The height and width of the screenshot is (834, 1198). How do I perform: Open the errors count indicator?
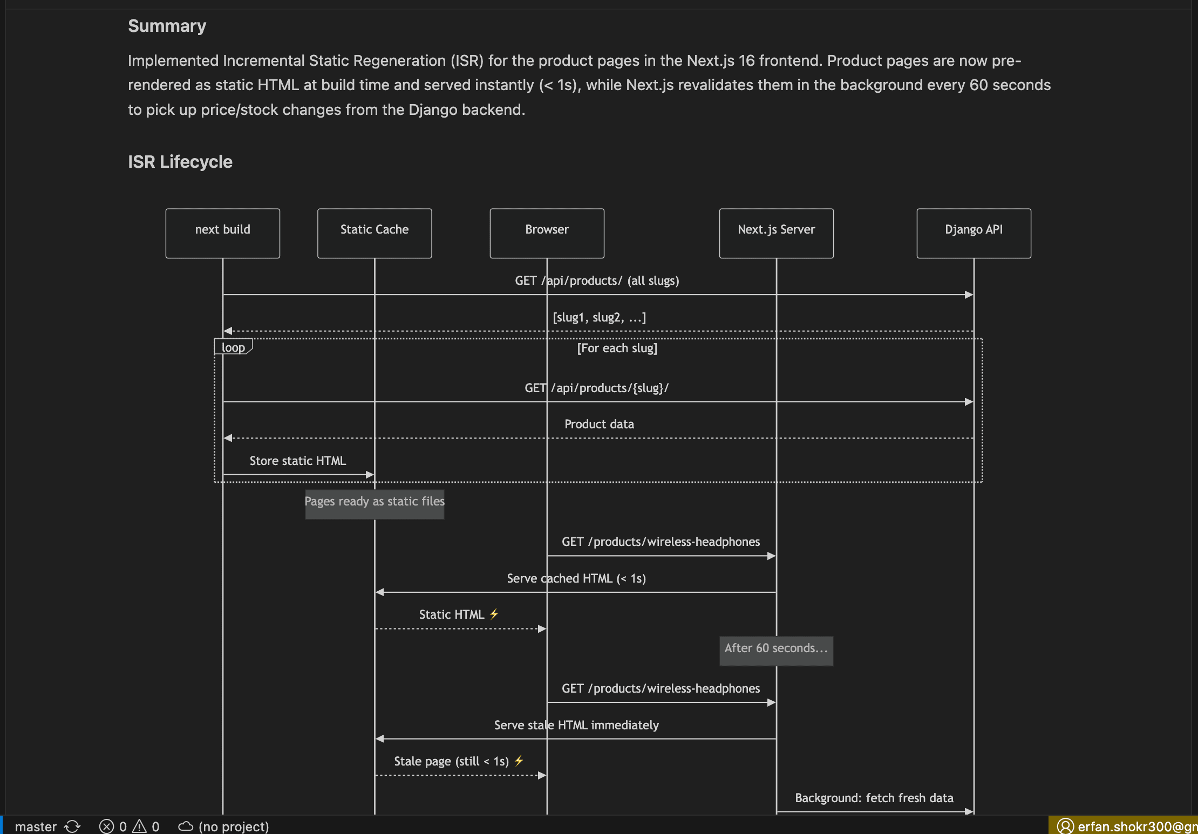pos(113,826)
